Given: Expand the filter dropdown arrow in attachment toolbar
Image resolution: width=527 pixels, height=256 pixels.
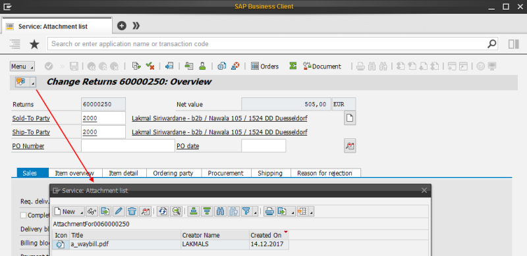Looking at the screenshot, I should pyautogui.click(x=255, y=212).
